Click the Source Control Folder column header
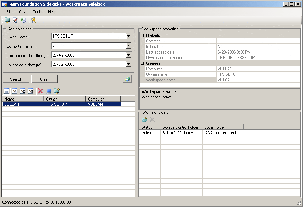This screenshot has width=303, height=207. click(x=181, y=127)
